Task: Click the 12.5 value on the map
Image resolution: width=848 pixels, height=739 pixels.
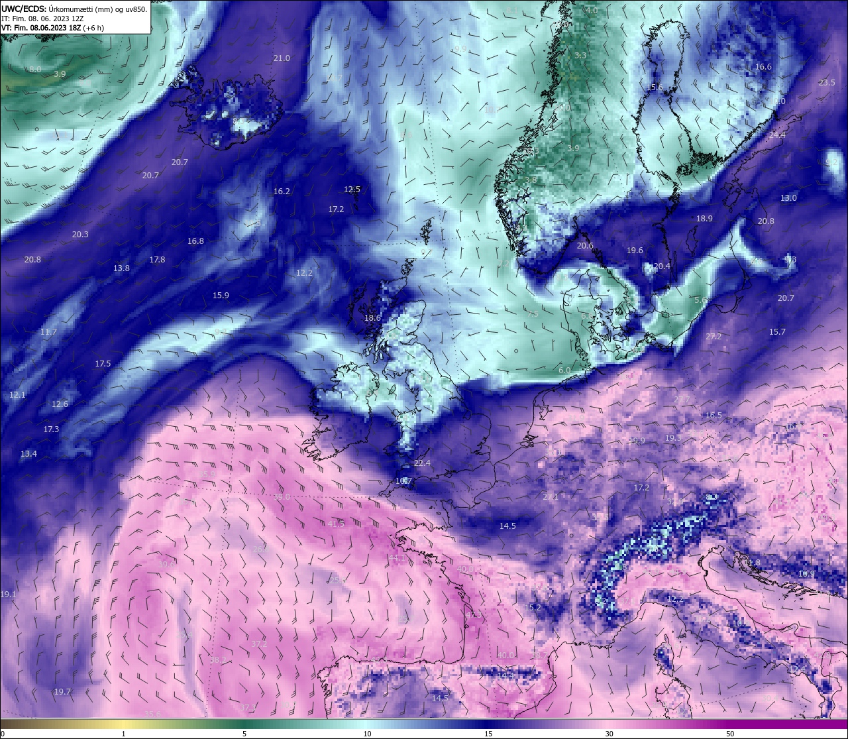Action: (352, 190)
